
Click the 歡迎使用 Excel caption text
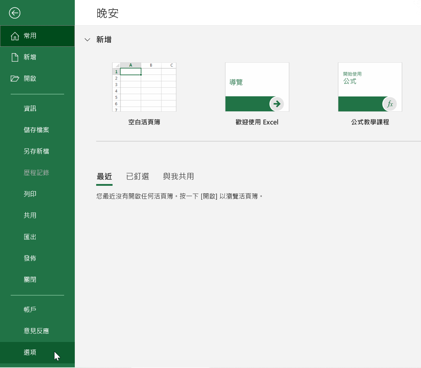257,122
